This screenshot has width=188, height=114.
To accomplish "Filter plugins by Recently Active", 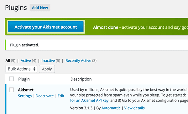I will (78, 61).
